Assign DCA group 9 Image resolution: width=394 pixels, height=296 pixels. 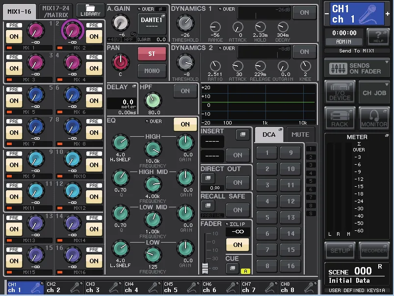[x=291, y=152]
